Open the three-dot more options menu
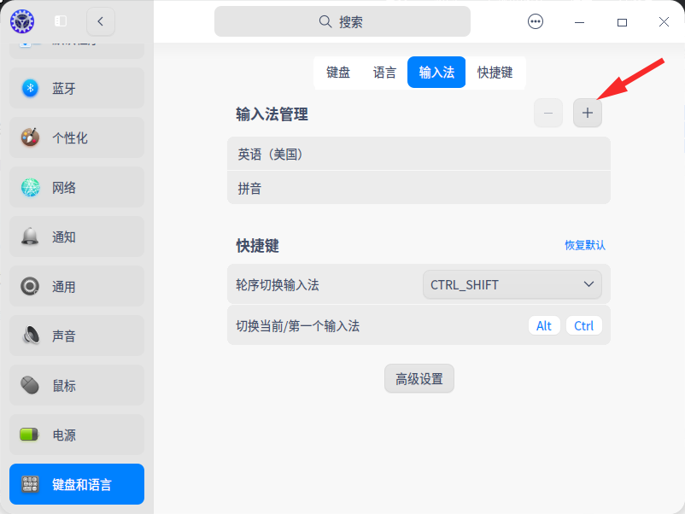 [x=536, y=21]
